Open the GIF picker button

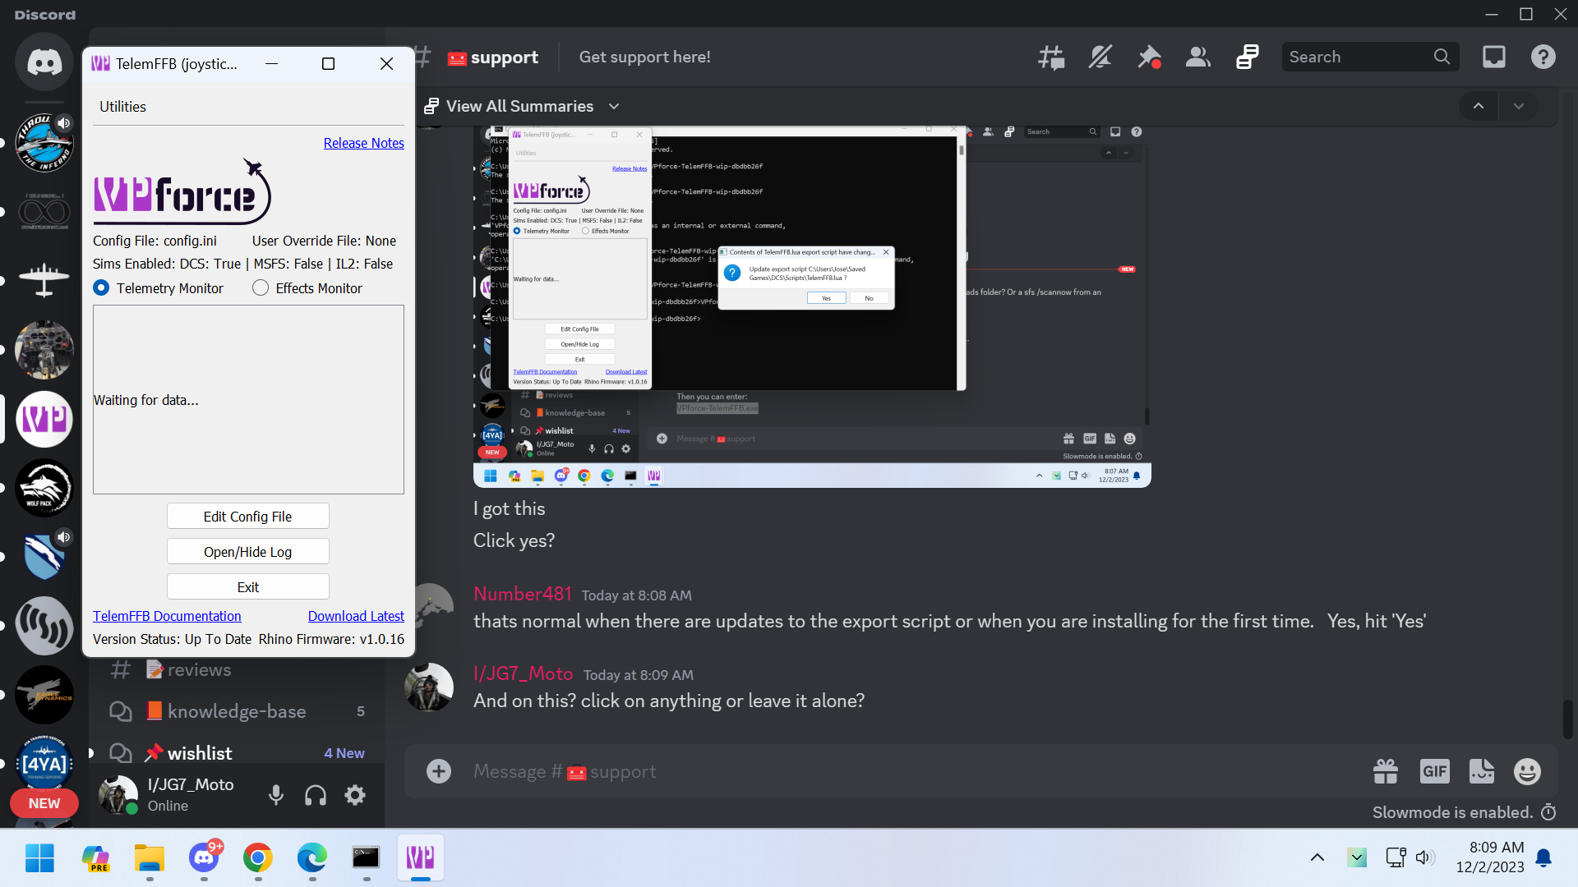tap(1434, 771)
